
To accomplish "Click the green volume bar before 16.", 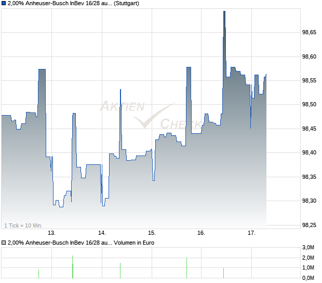I will click(186, 268).
